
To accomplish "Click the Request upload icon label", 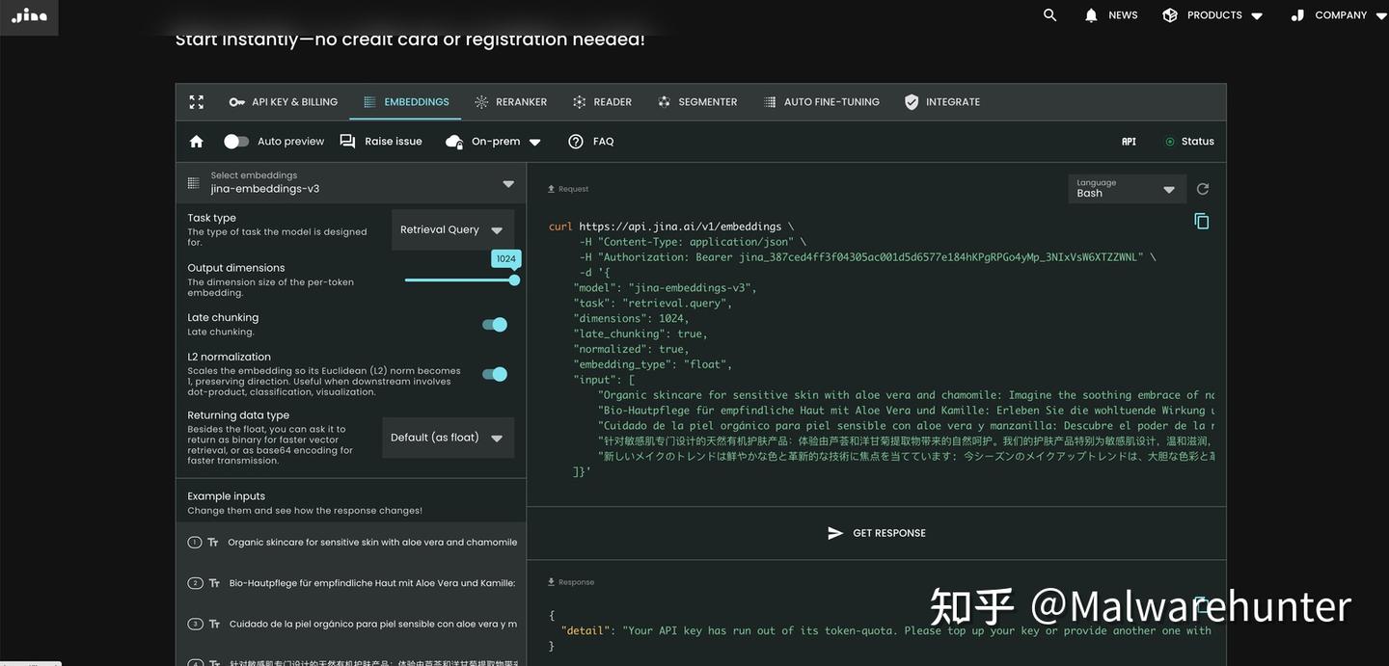I will pos(568,189).
